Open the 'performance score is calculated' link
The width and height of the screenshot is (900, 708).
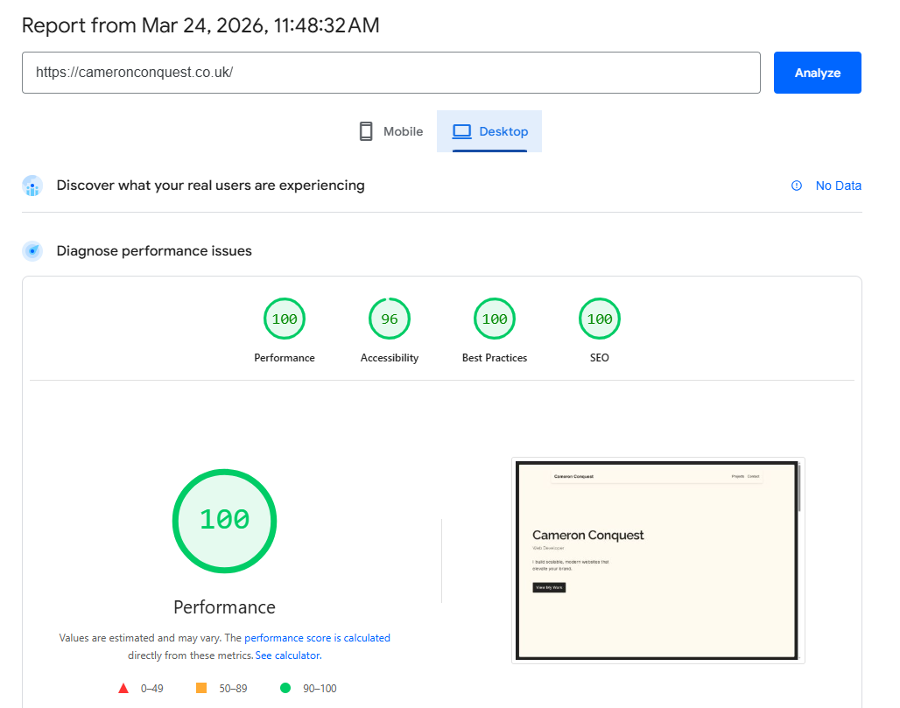317,638
